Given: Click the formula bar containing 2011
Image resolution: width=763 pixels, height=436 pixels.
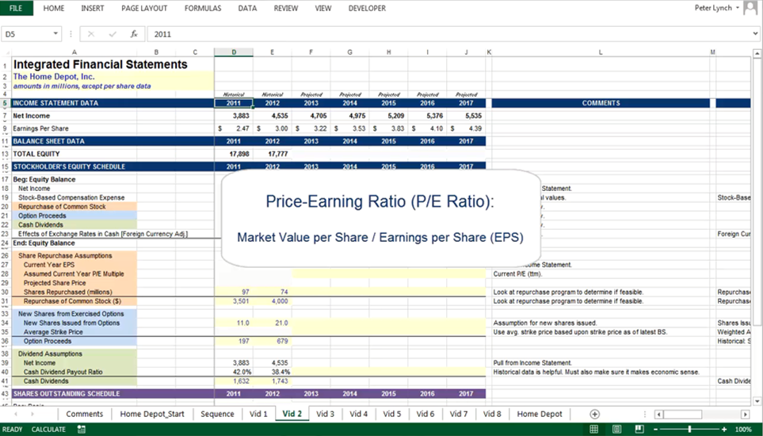Looking at the screenshot, I should tap(448, 34).
